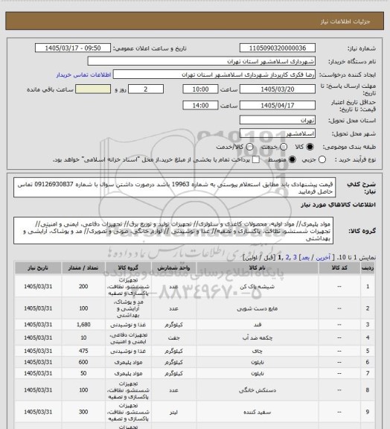Viewport: 390px width, 429px height.
Task: Click the price validity time 14:00
Action: coord(200,105)
